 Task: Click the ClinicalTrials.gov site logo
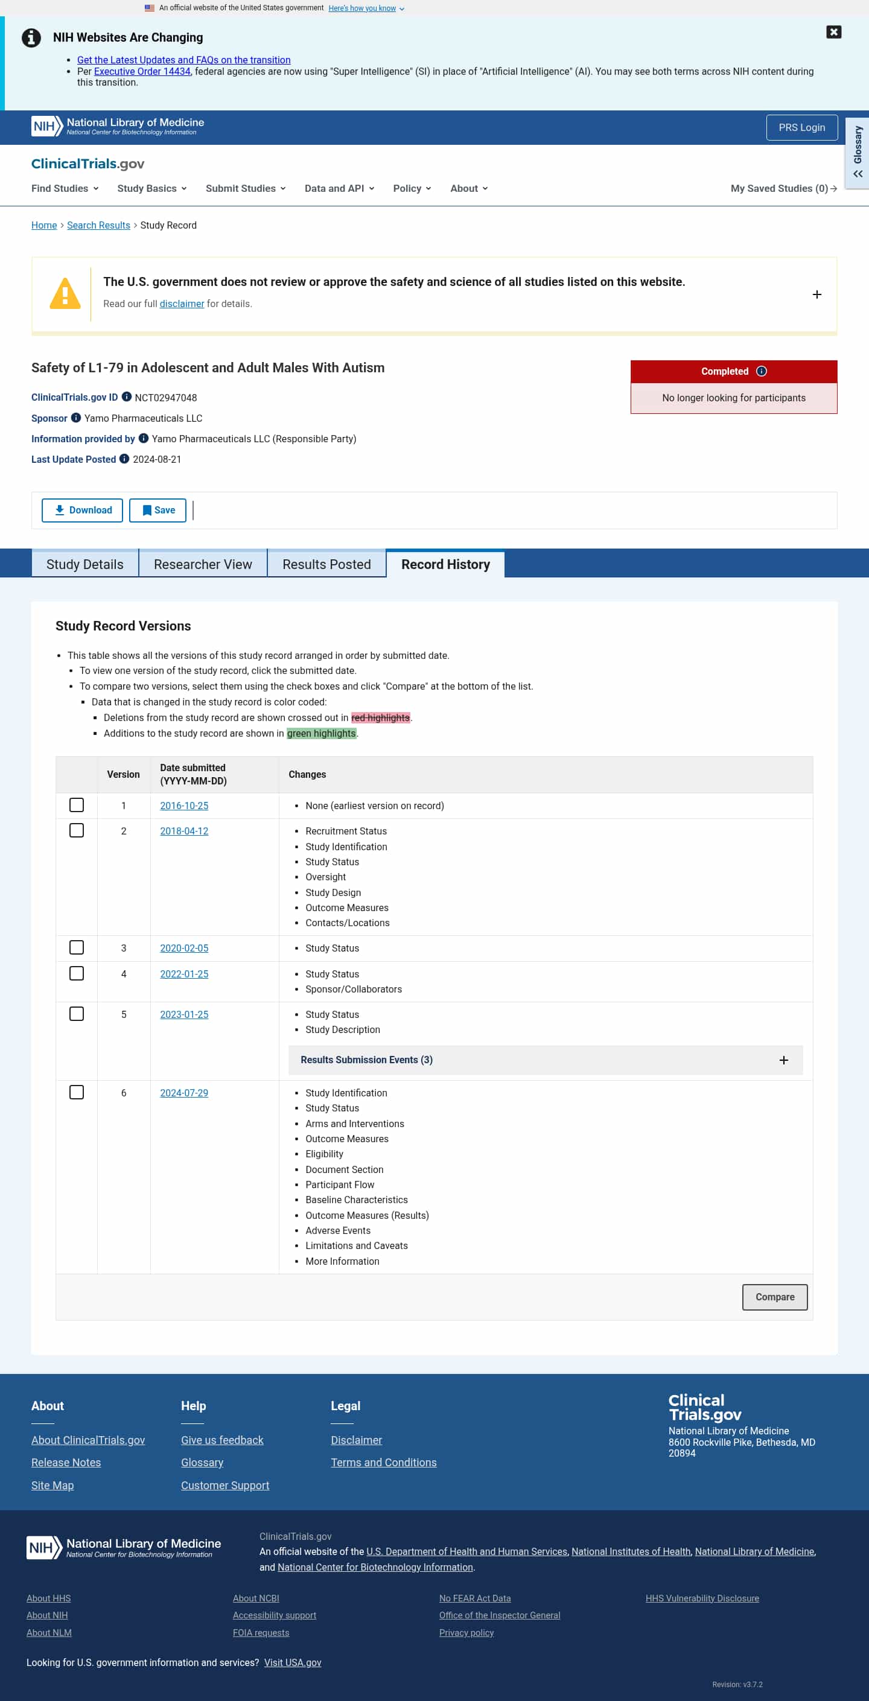88,164
